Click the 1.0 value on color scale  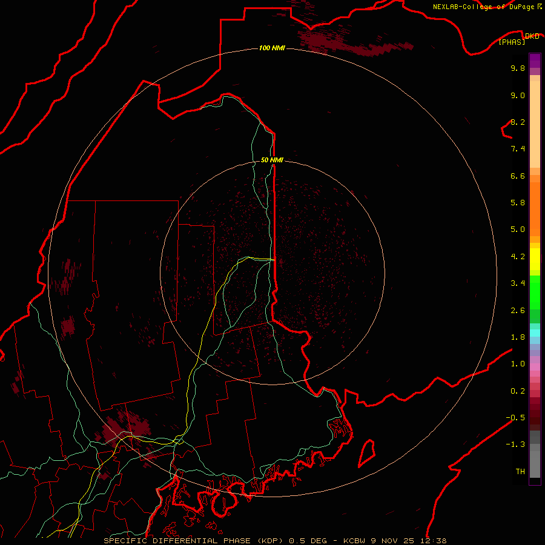(518, 364)
